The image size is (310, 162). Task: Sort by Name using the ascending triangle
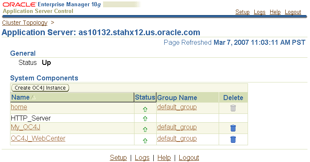coord(34,97)
